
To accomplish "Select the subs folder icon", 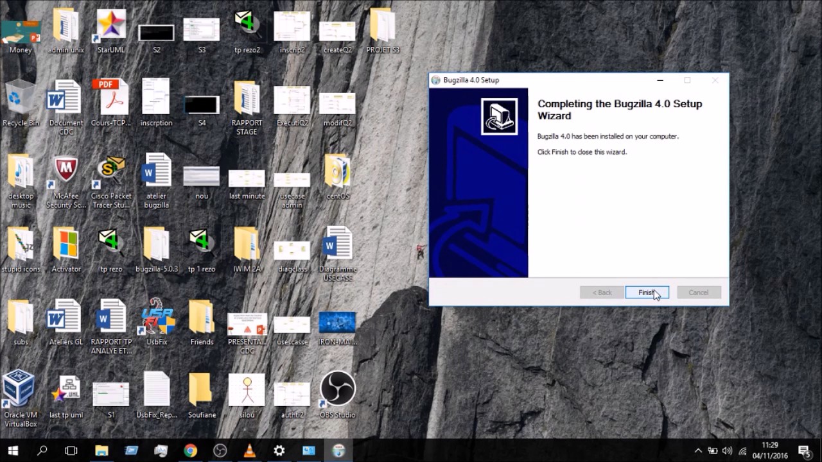I will pyautogui.click(x=21, y=323).
